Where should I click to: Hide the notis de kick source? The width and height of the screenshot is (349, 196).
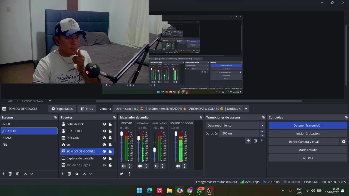104,124
